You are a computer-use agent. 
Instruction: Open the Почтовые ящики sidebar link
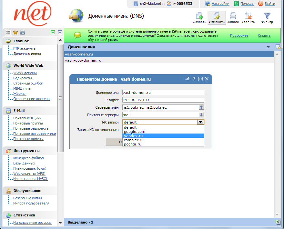[28, 118]
